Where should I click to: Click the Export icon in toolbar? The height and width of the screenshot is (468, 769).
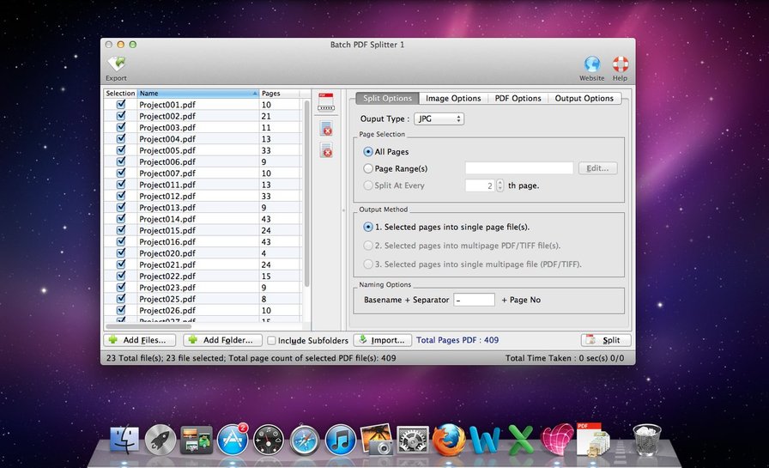116,64
